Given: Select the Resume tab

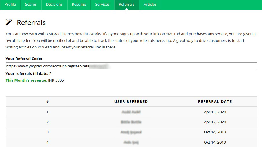Looking at the screenshot, I should [79, 5].
